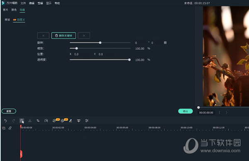Viewport: 249px width, 161px height.
Task: Click the rotation degrees value field
Action: [136, 43]
